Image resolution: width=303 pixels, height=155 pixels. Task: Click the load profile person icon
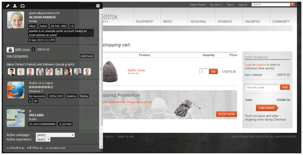click(15, 6)
